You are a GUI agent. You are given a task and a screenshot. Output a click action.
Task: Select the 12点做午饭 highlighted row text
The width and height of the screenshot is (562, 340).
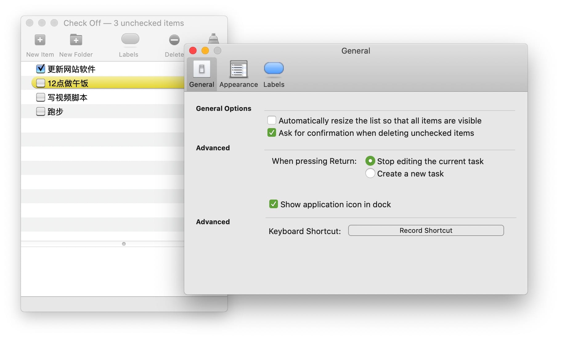coord(68,83)
